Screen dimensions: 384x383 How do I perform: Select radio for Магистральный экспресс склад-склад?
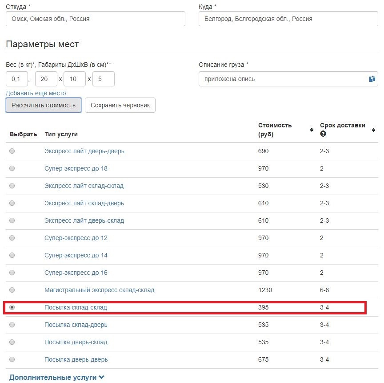[12, 290]
